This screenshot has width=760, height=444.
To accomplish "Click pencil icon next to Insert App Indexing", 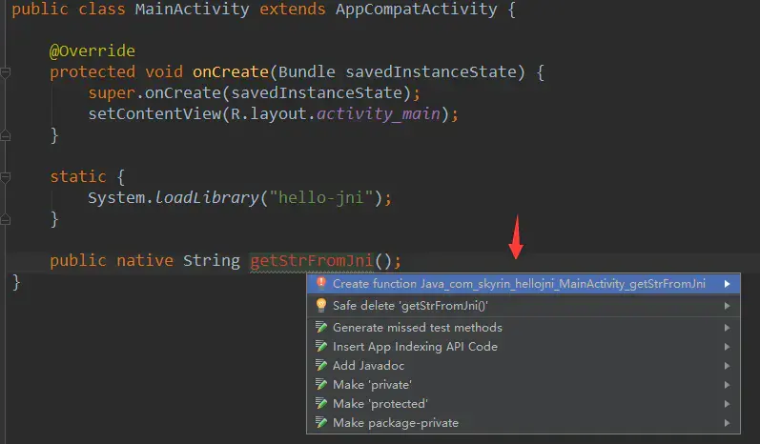I will [320, 346].
